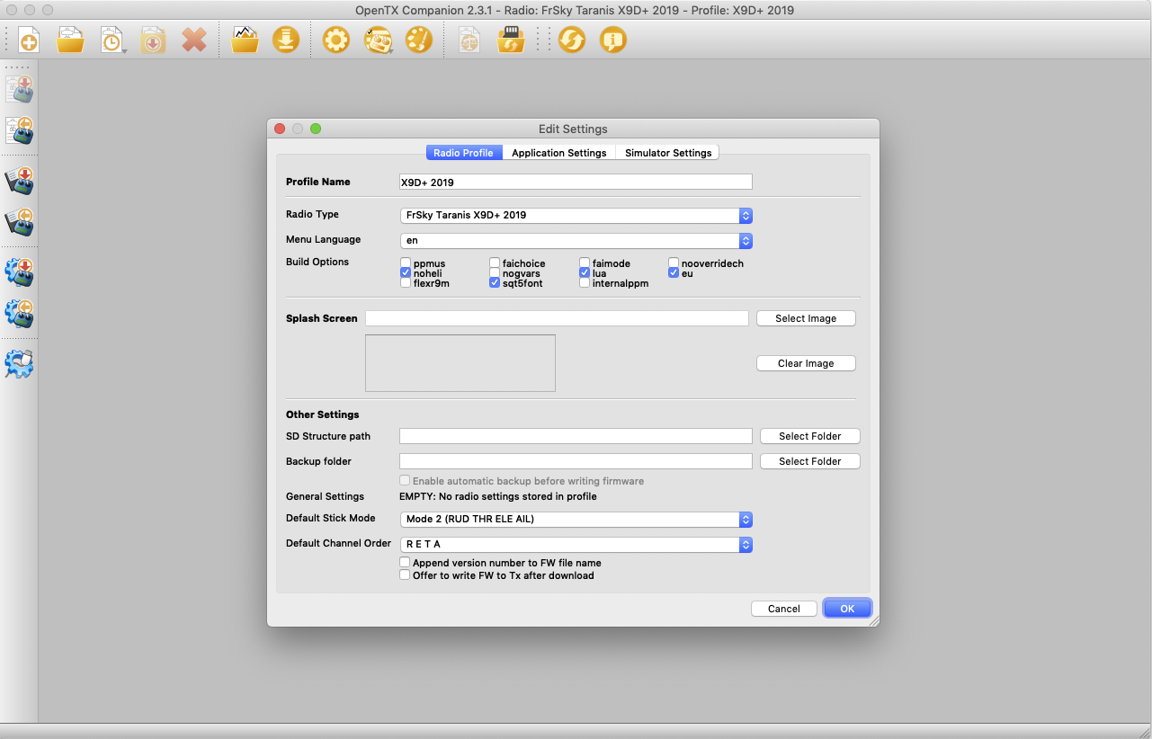Click the Select Image button
The image size is (1152, 739).
806,318
